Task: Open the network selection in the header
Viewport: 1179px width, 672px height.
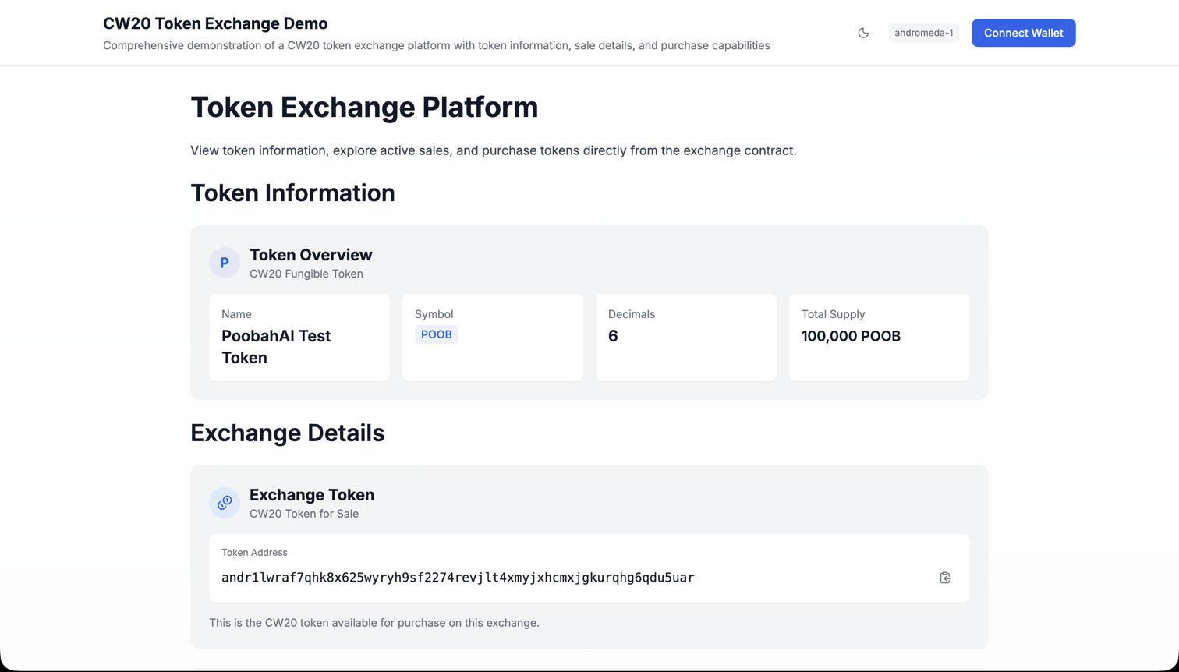Action: point(923,33)
